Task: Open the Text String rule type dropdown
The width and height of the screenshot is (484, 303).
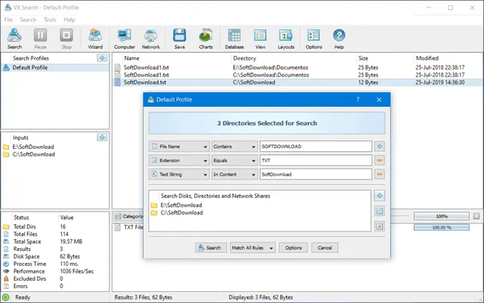Action: tap(179, 174)
